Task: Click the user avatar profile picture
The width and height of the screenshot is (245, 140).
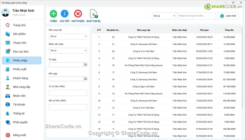Action: coord(5,13)
